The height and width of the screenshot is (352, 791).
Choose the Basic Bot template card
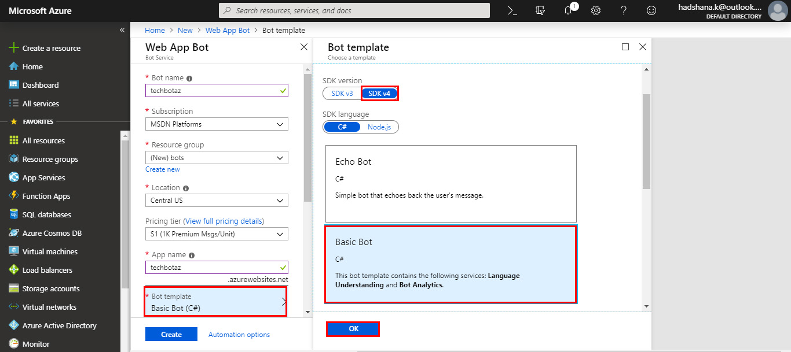tap(451, 264)
